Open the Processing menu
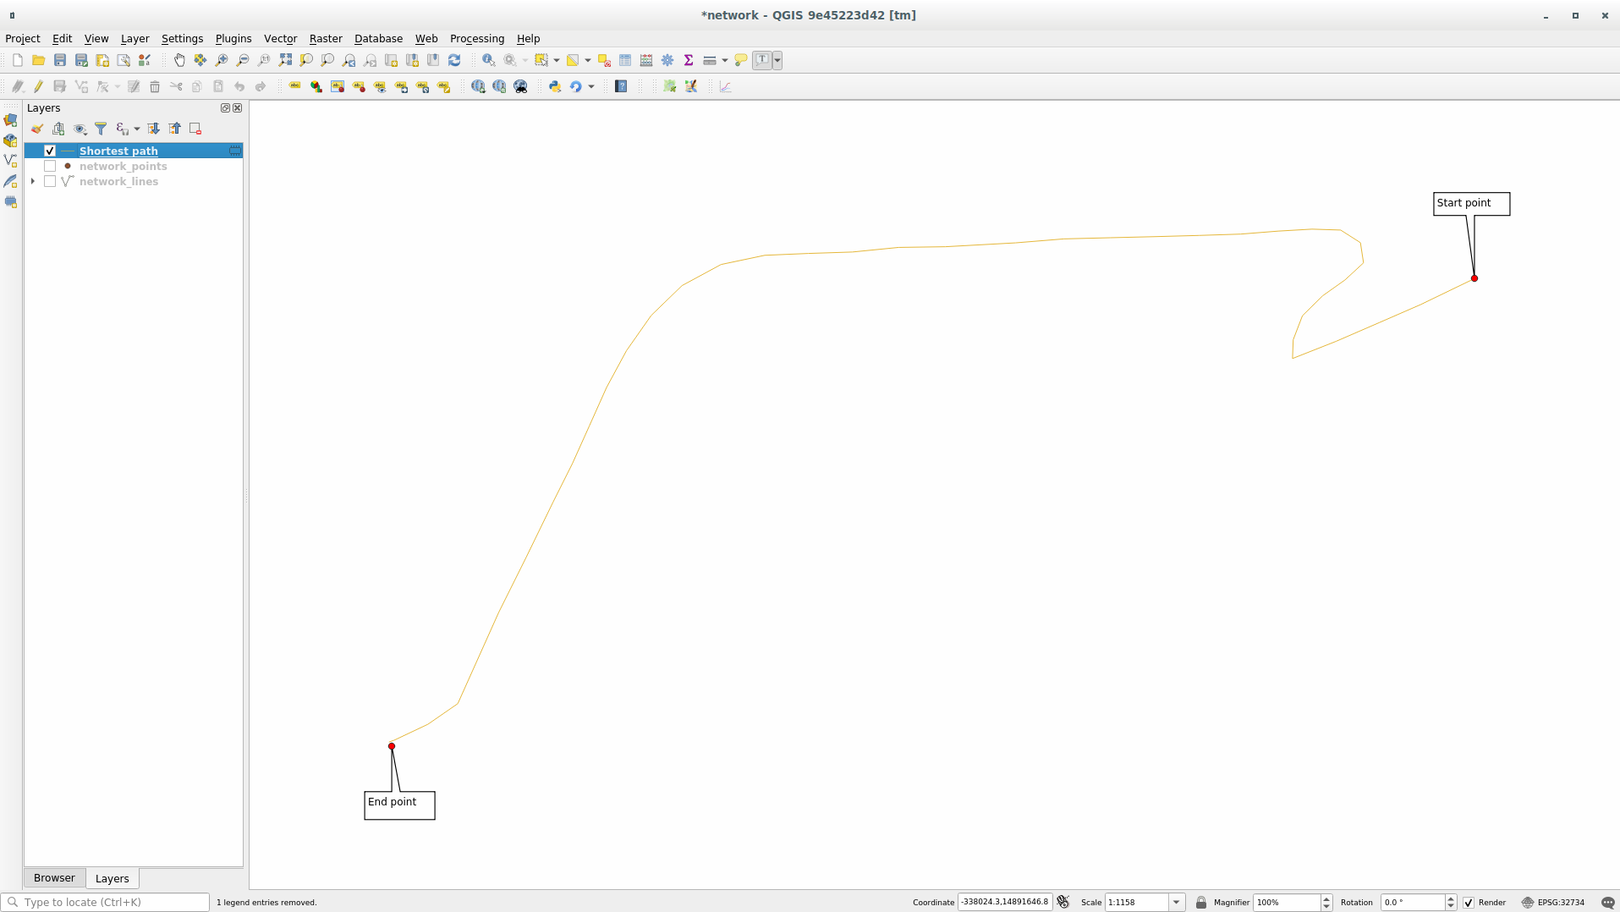Screen dimensions: 1620x912 [x=476, y=39]
